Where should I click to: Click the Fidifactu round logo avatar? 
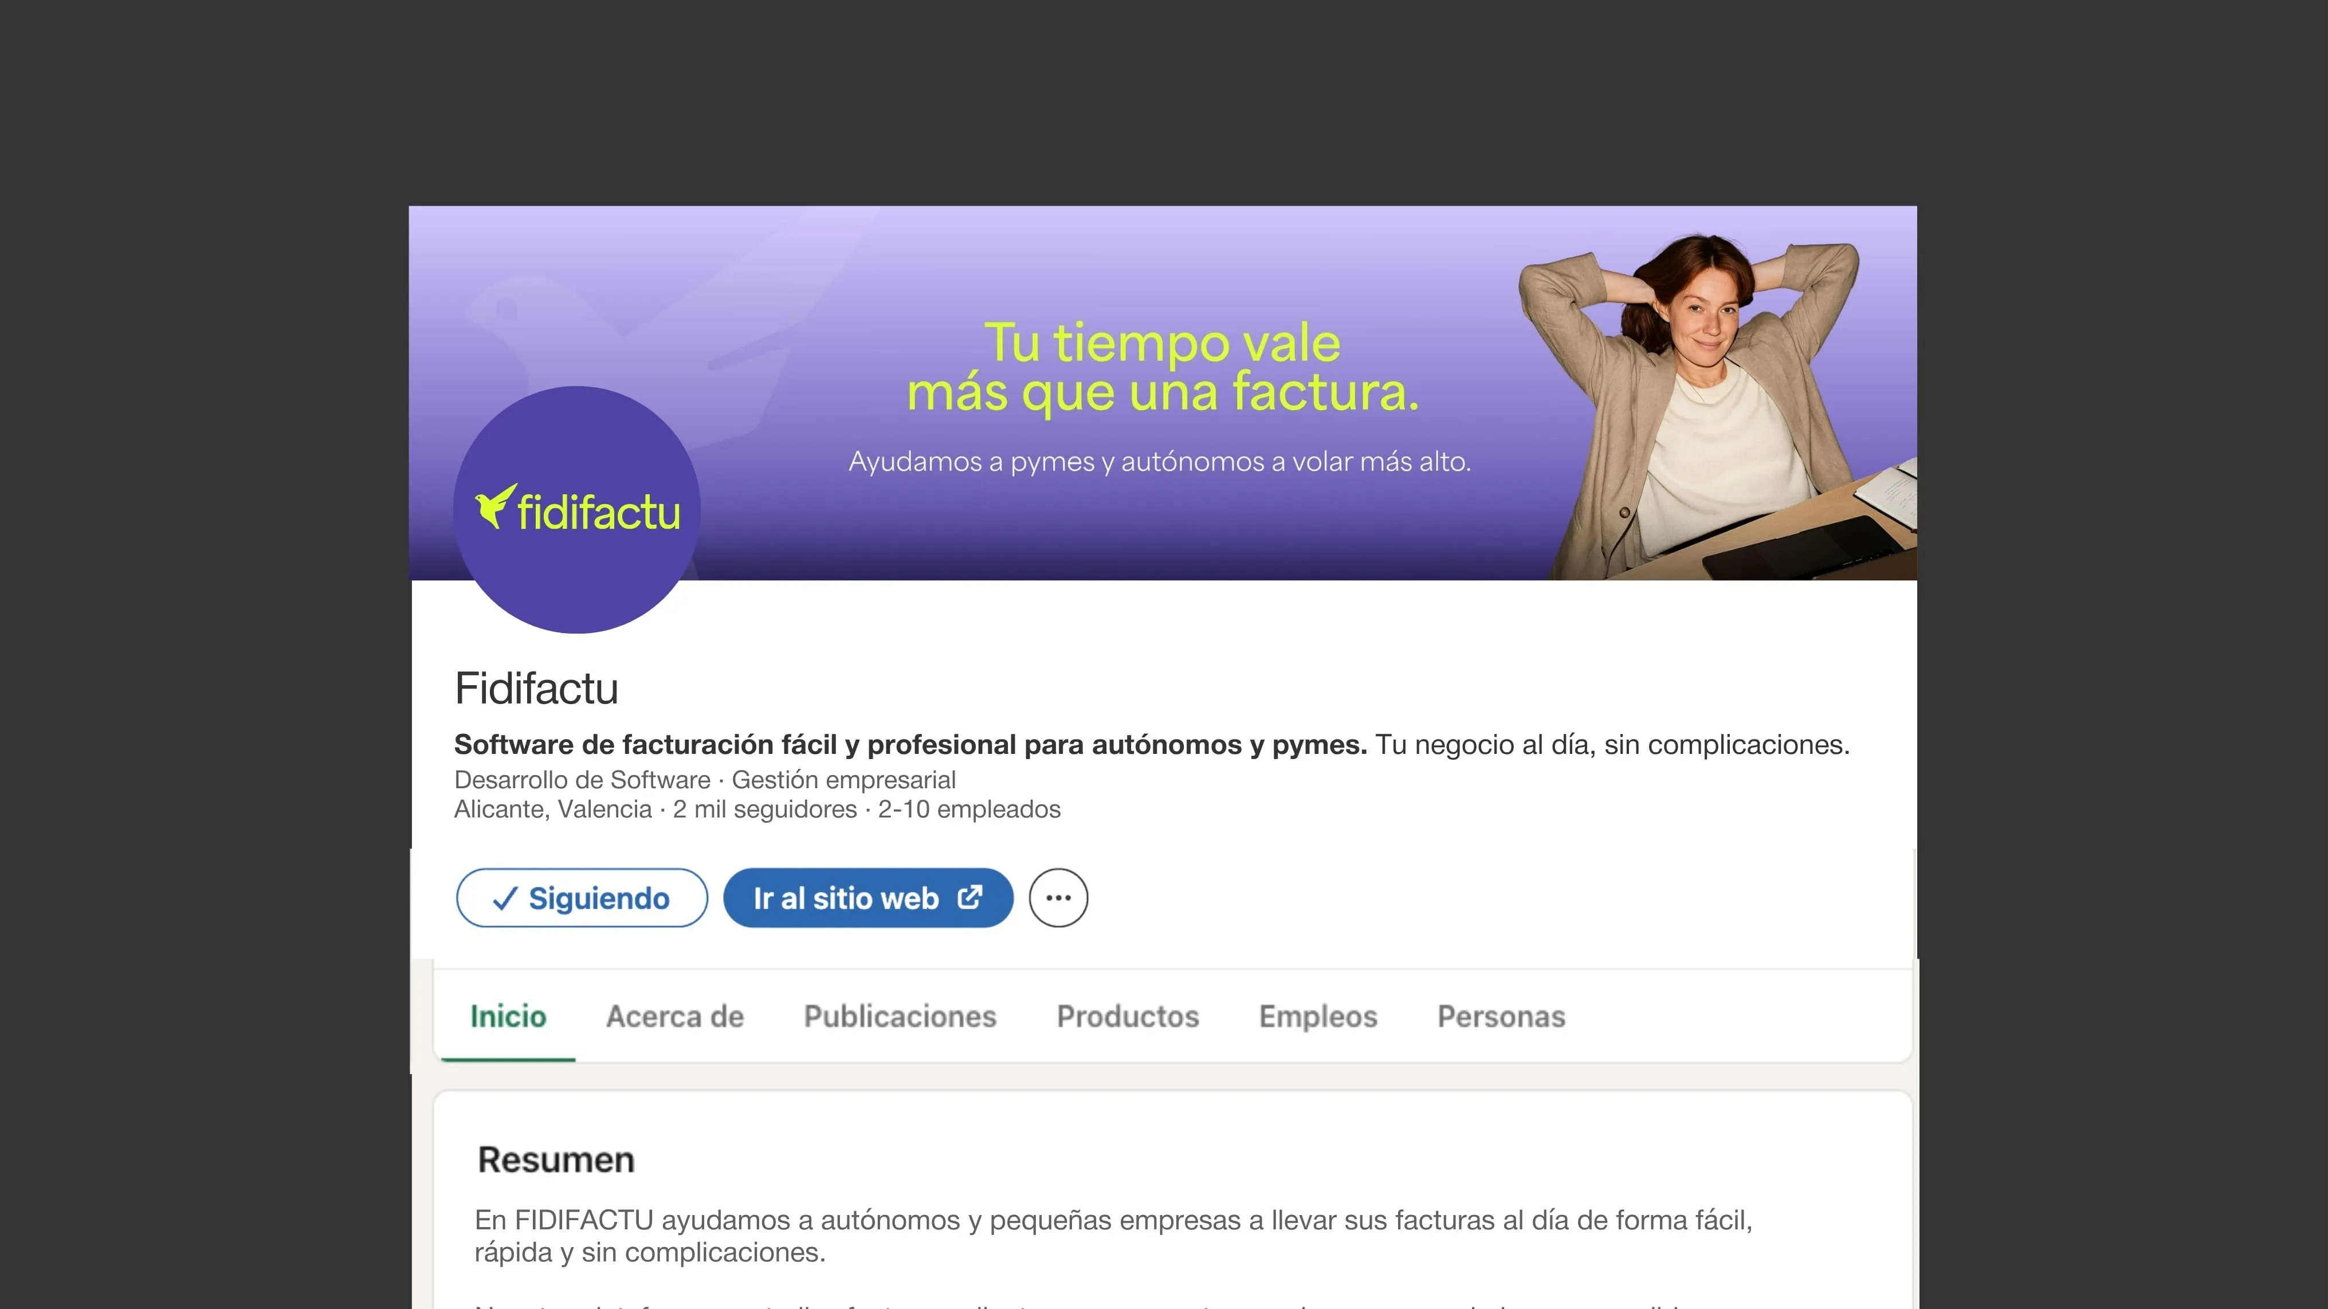[x=576, y=509]
